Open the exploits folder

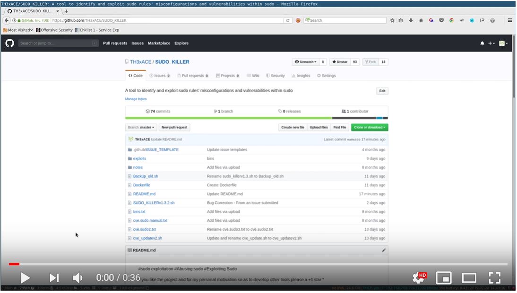139,158
